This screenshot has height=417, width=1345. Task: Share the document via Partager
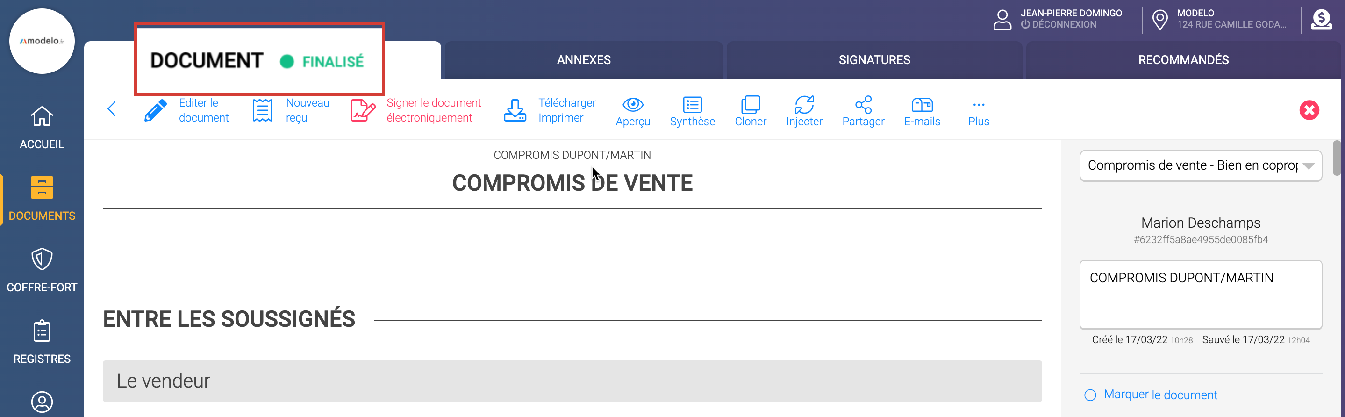tap(863, 105)
